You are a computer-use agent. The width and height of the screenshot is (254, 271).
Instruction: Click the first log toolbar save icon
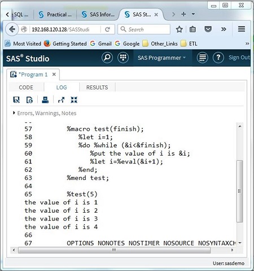click(16, 100)
